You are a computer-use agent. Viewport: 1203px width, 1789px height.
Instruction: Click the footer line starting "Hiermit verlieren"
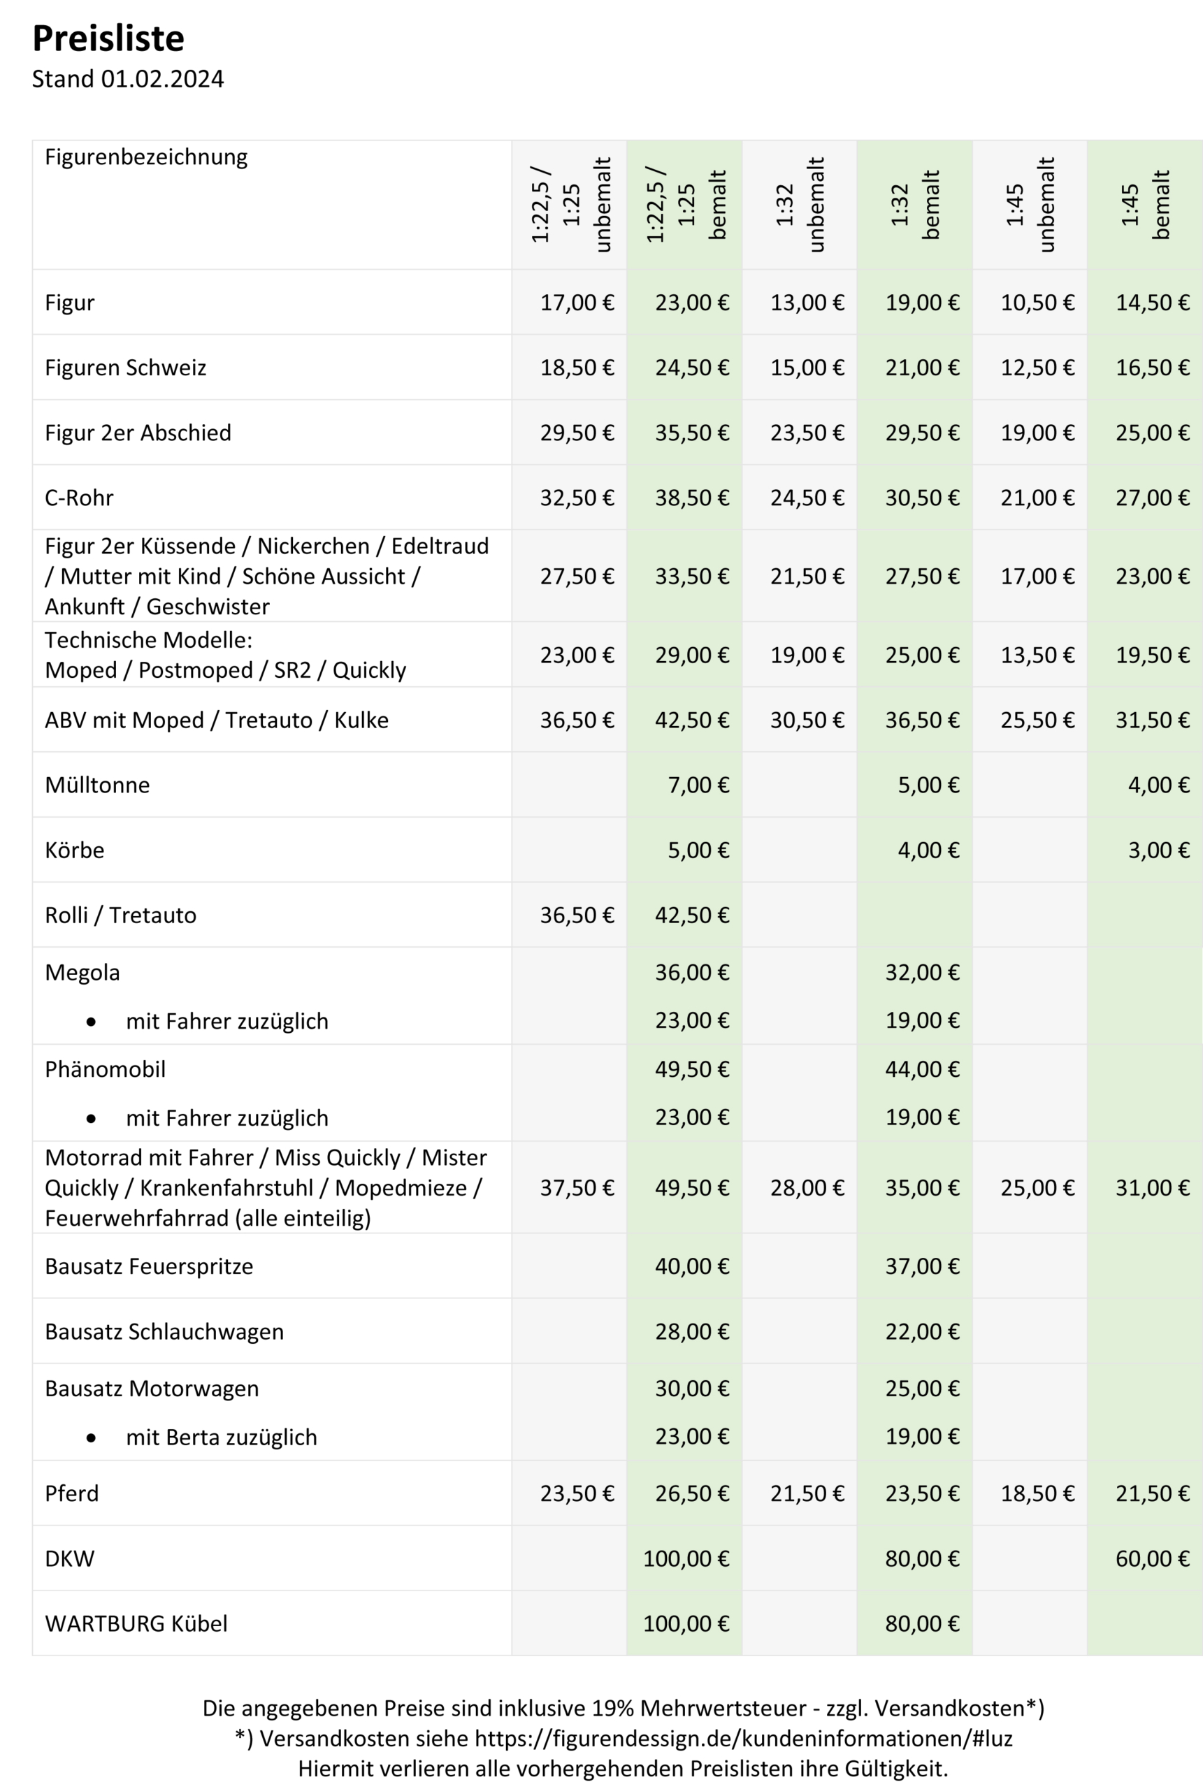(623, 1768)
